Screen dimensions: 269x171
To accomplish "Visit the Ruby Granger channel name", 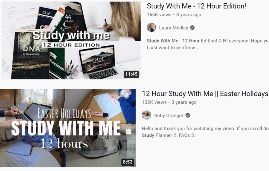I will (169, 115).
